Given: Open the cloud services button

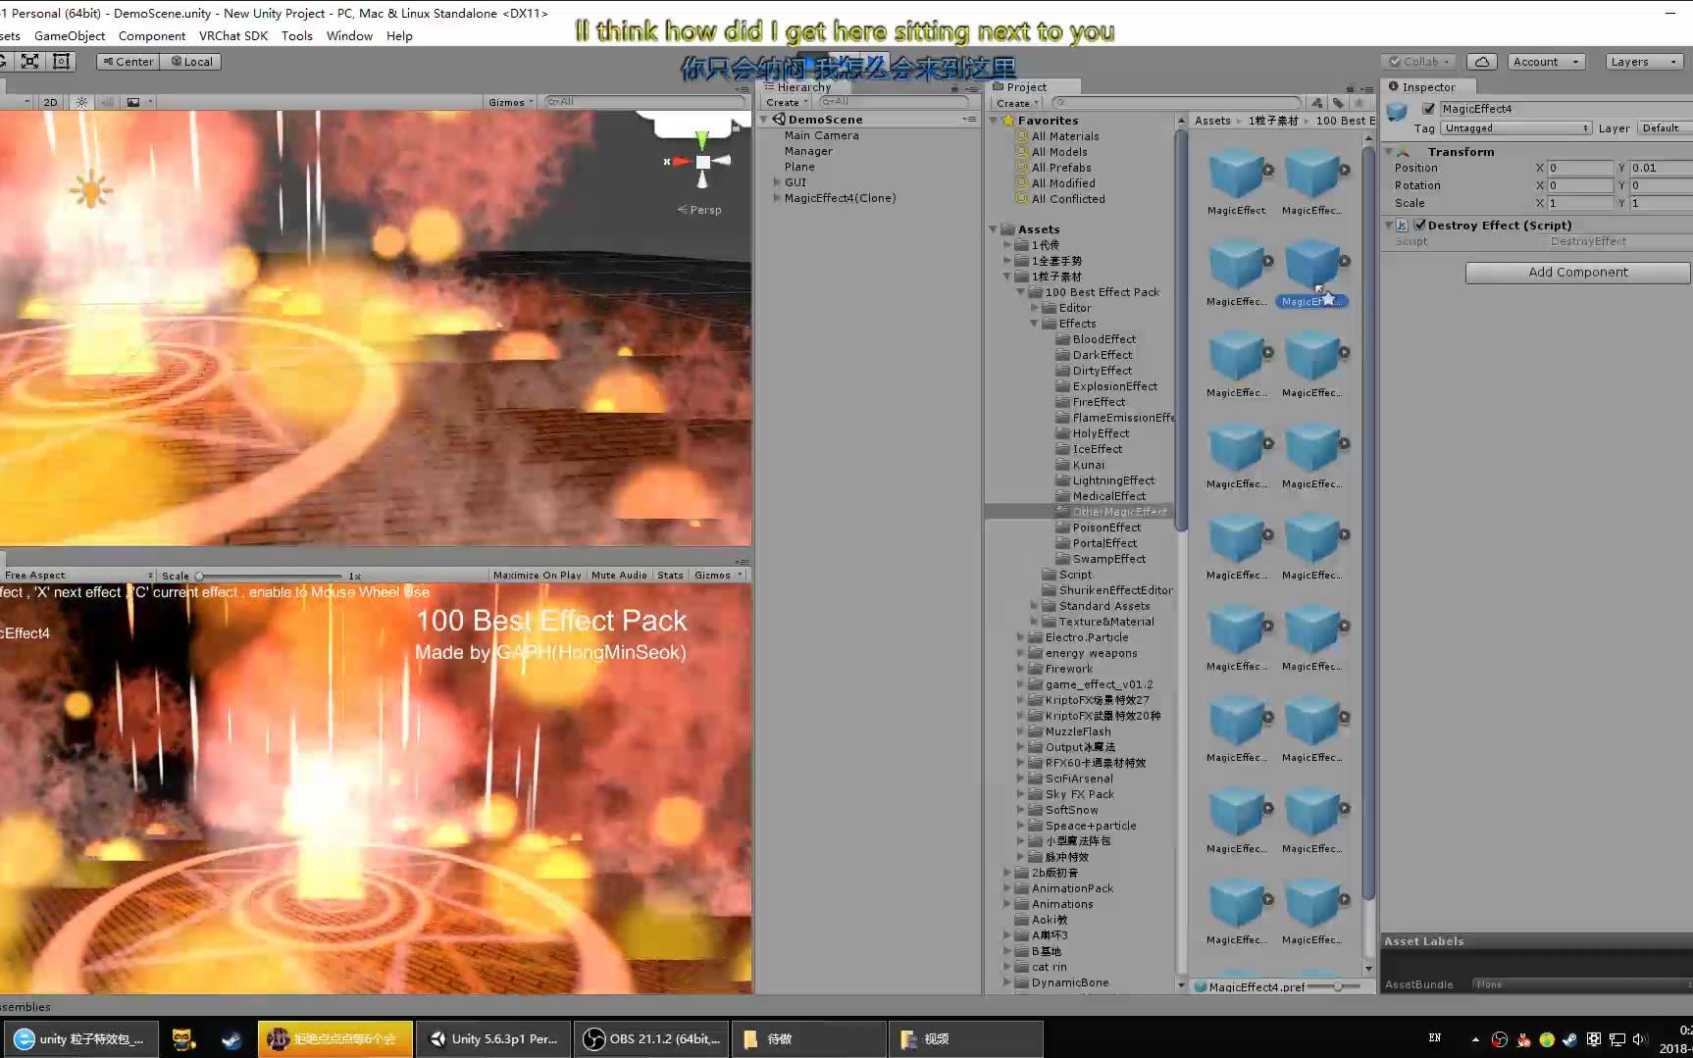Looking at the screenshot, I should 1482,62.
